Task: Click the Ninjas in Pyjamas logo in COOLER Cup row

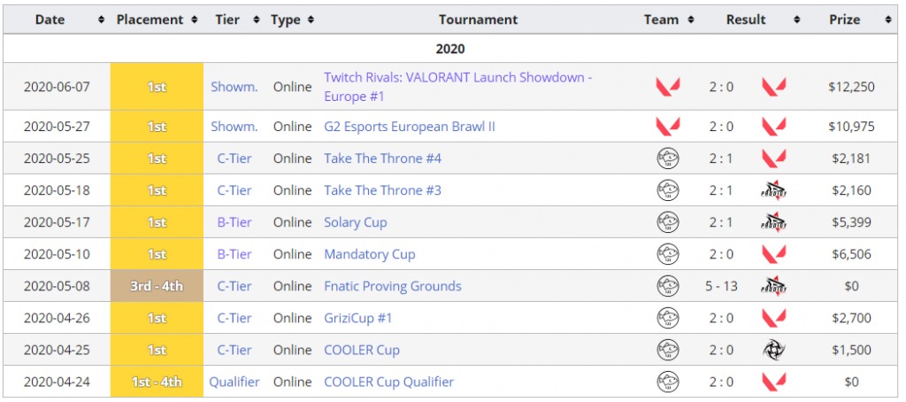Action: pyautogui.click(x=773, y=350)
